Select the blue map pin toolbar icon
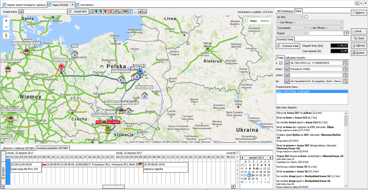 pyautogui.click(x=101, y=12)
